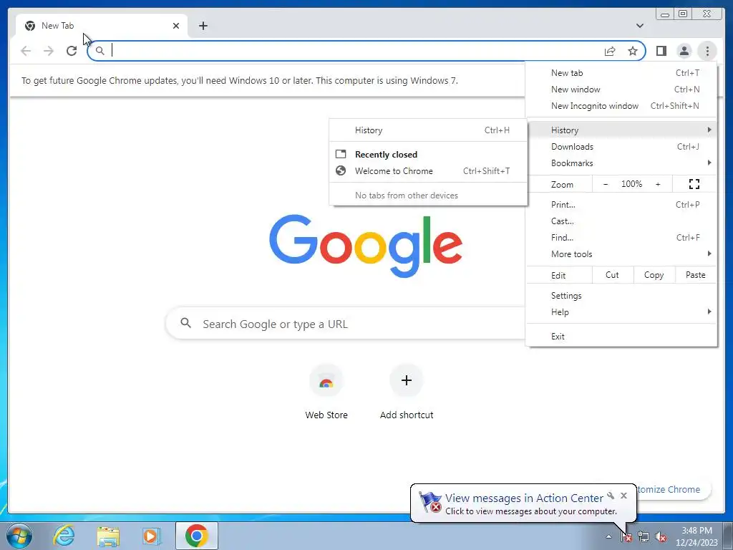Viewport: 733px width, 550px height.
Task: Click the Chrome taskbar icon
Action: (197, 536)
